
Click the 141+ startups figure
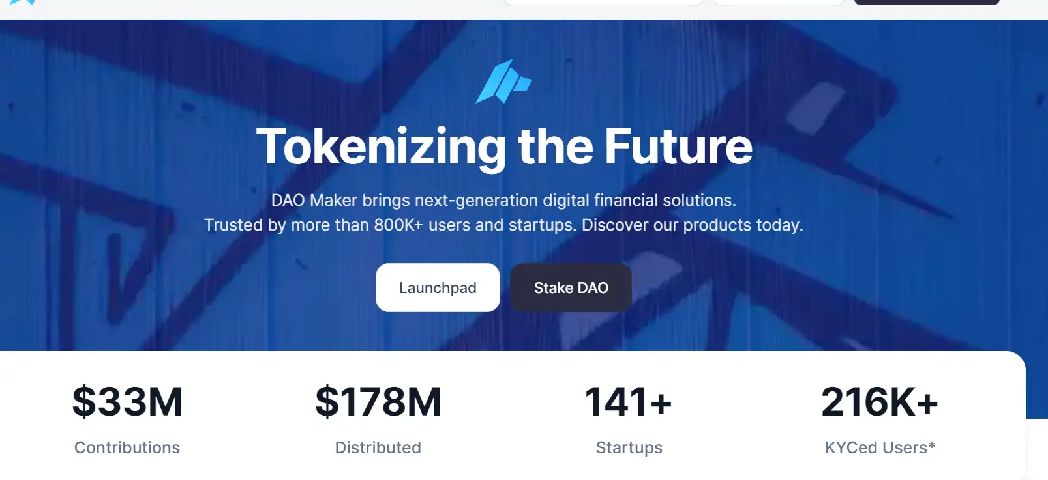(629, 401)
